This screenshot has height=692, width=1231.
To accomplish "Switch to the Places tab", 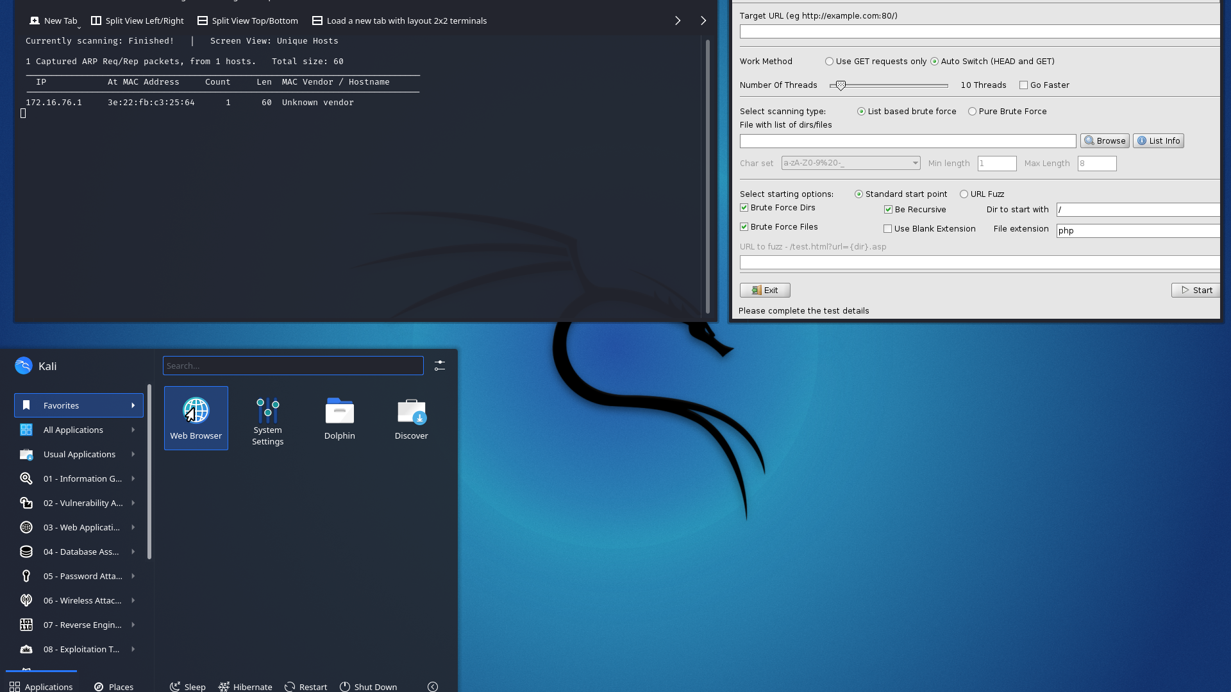I will point(114,686).
